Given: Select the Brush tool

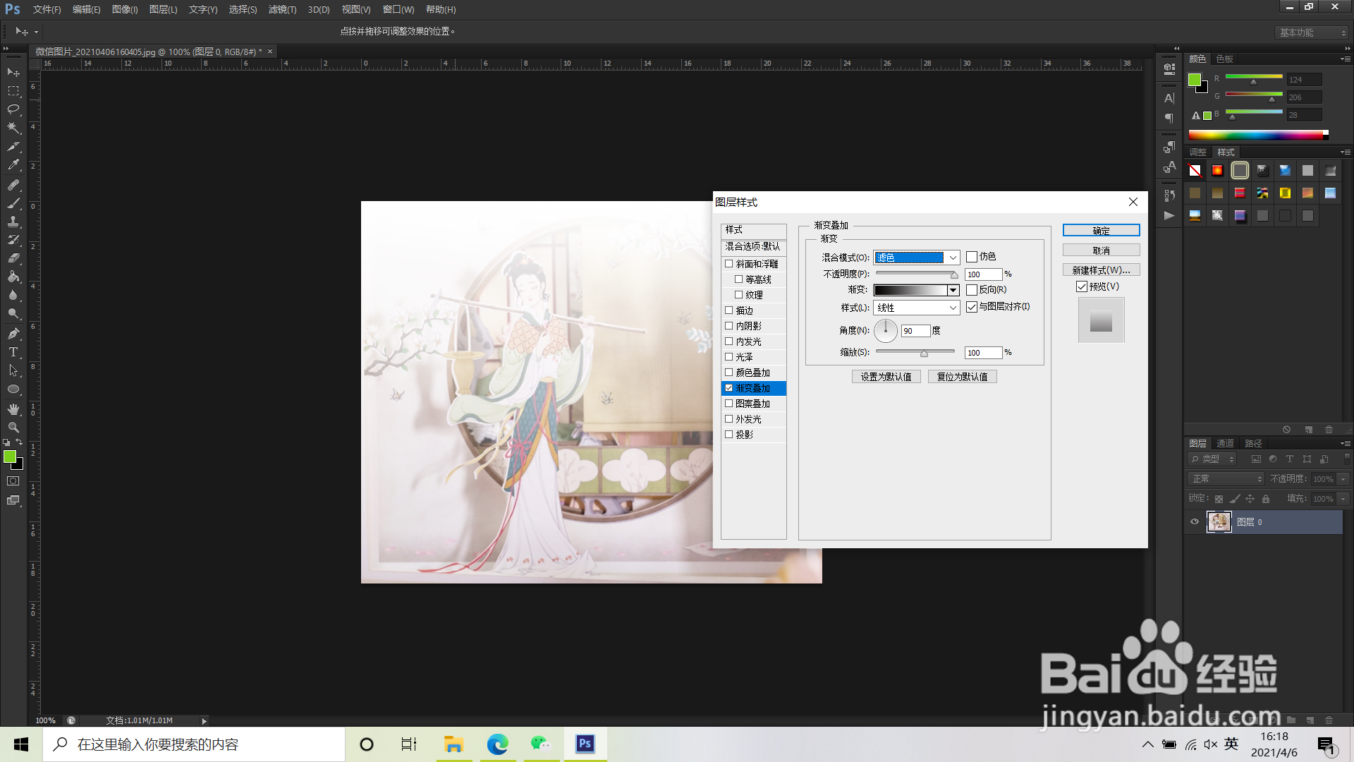Looking at the screenshot, I should tap(13, 203).
